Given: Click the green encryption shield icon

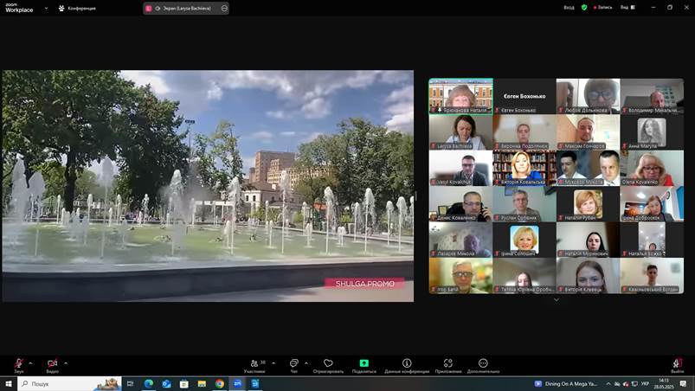Looking at the screenshot, I should pyautogui.click(x=584, y=7).
